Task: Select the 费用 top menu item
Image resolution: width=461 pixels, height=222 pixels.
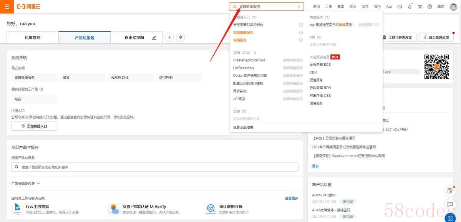Action: [316, 7]
